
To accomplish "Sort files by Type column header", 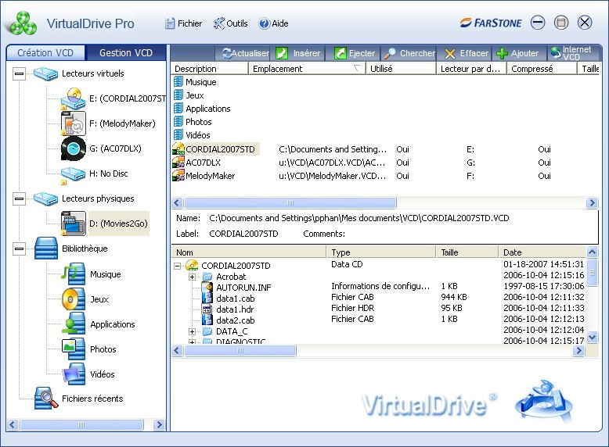I will [381, 252].
